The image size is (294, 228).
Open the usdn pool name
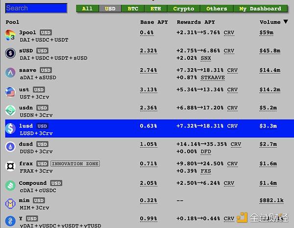click(x=26, y=108)
